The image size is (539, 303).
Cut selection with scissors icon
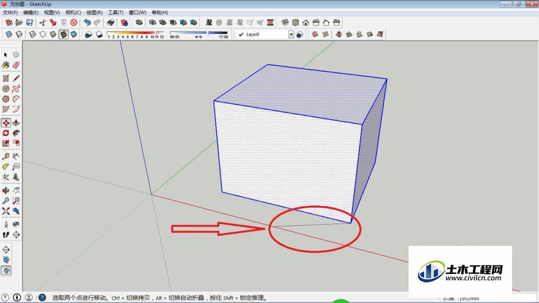click(43, 23)
